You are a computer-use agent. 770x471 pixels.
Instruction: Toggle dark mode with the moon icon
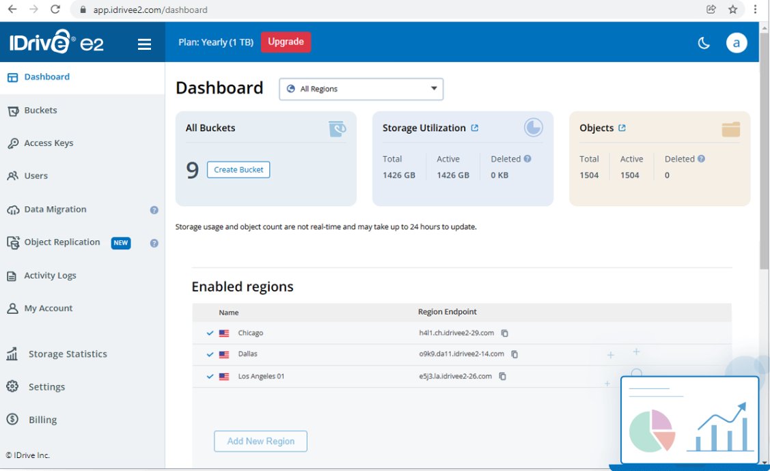point(704,42)
